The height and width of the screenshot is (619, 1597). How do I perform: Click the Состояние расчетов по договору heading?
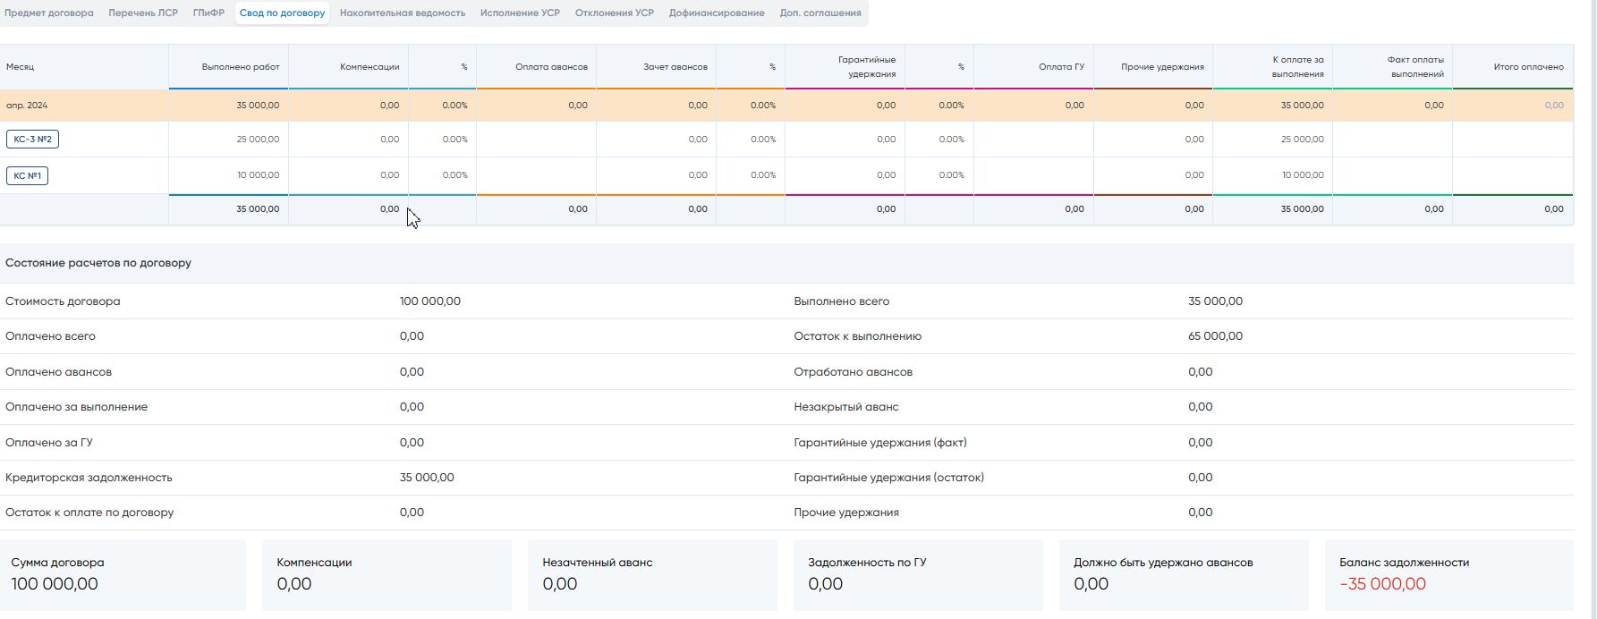click(98, 263)
